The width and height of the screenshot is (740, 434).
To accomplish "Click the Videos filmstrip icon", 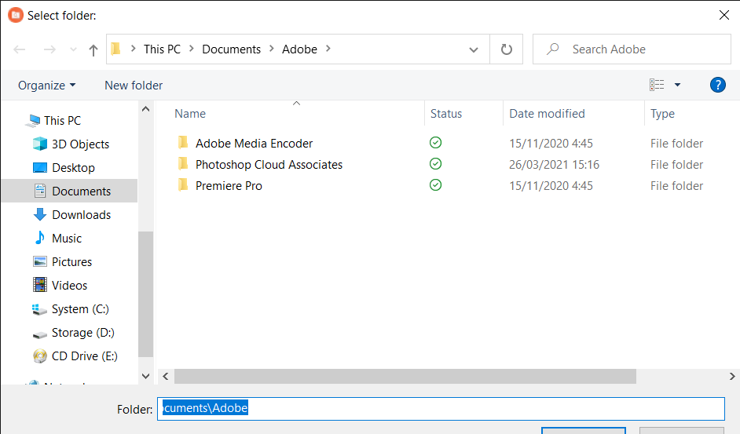I will 40,285.
